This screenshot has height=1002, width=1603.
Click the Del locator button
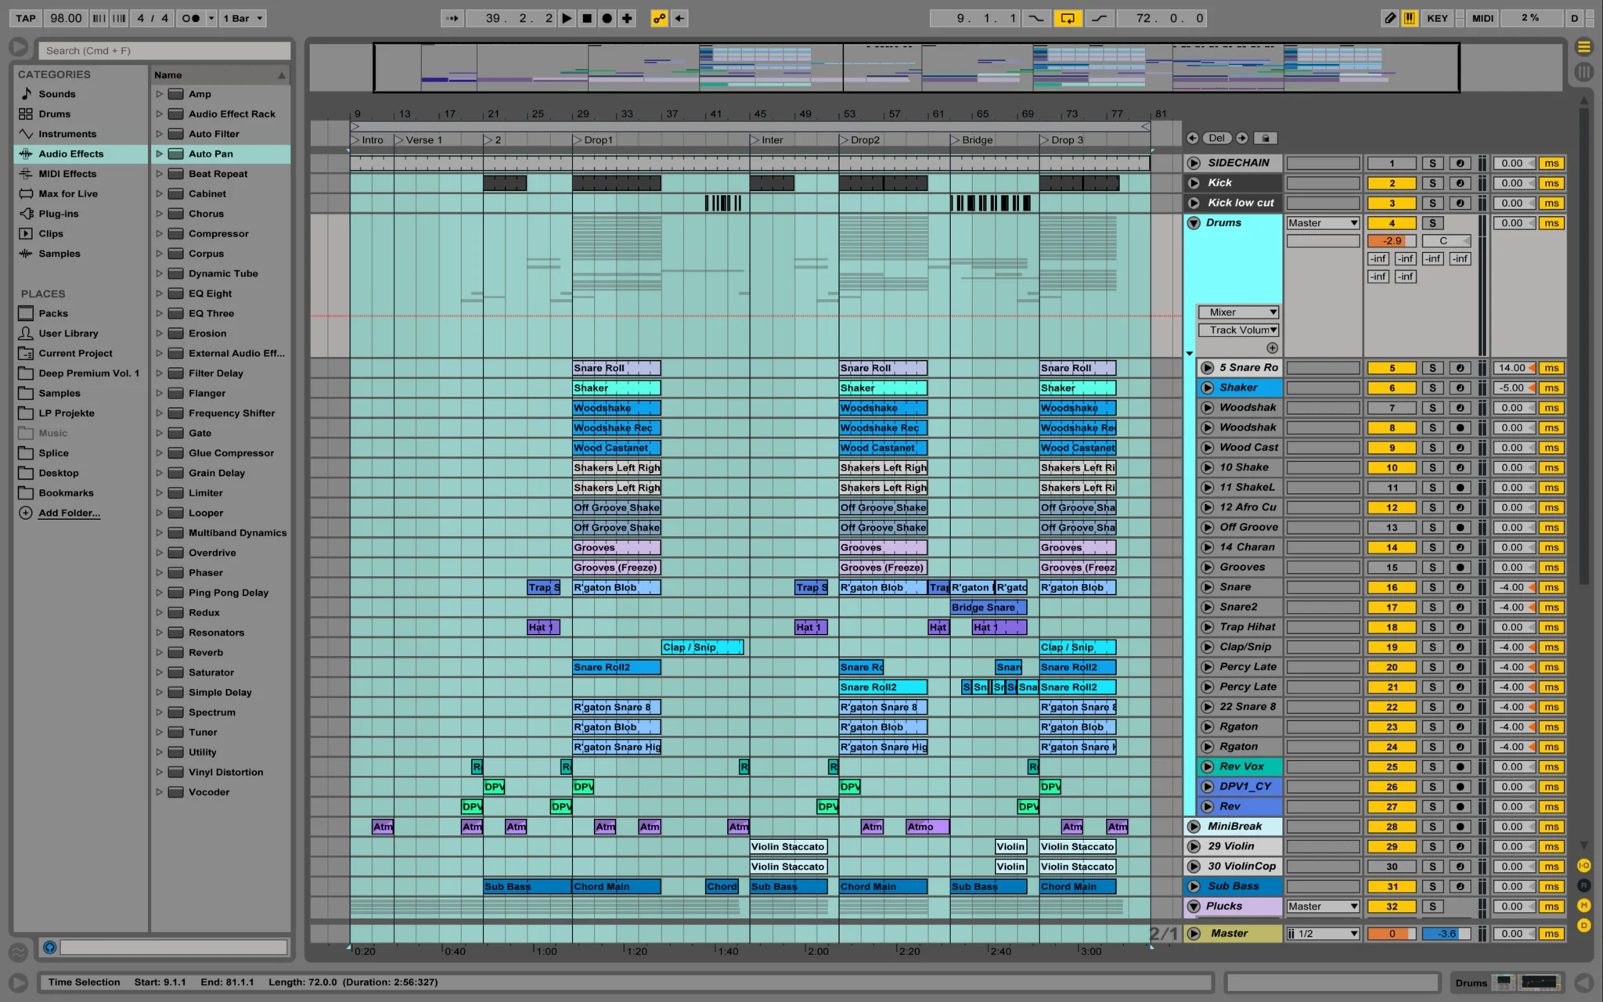[1217, 138]
